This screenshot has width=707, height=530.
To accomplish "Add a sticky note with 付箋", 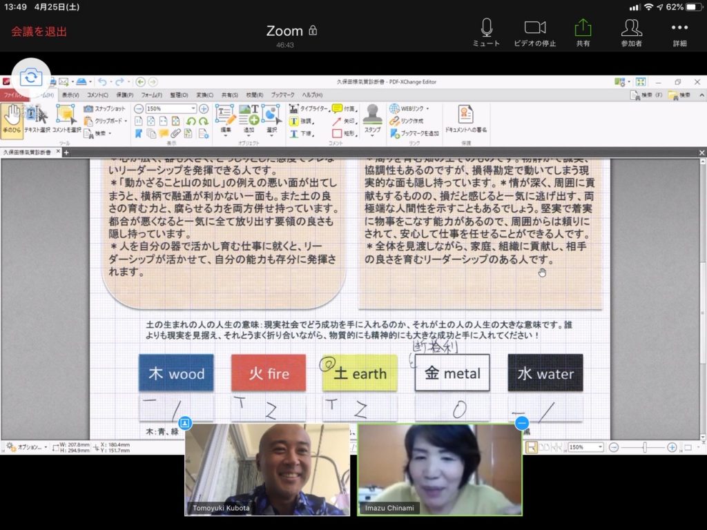I will click(342, 108).
